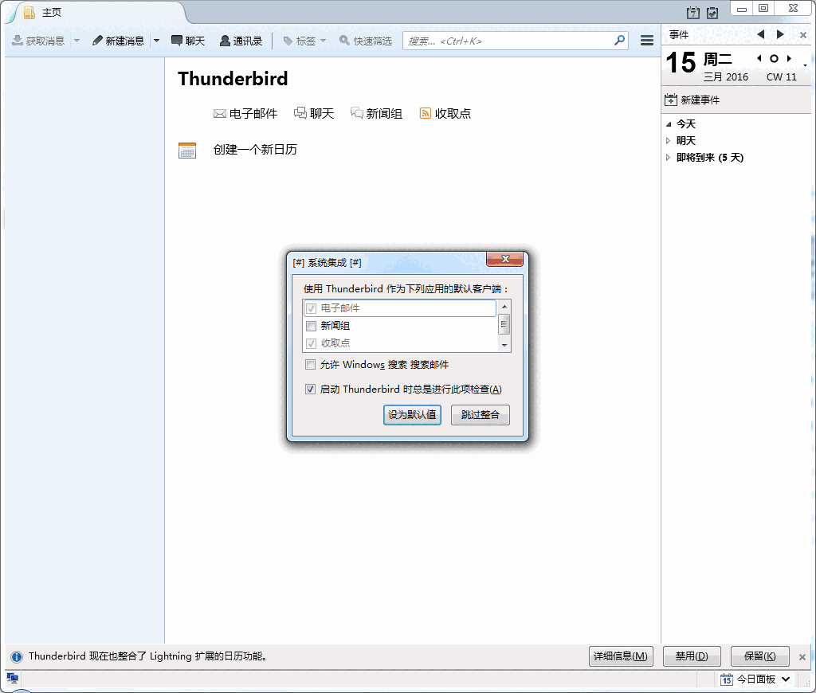Click the 保留(K) button
Screen dimensions: 816x693
coord(759,656)
